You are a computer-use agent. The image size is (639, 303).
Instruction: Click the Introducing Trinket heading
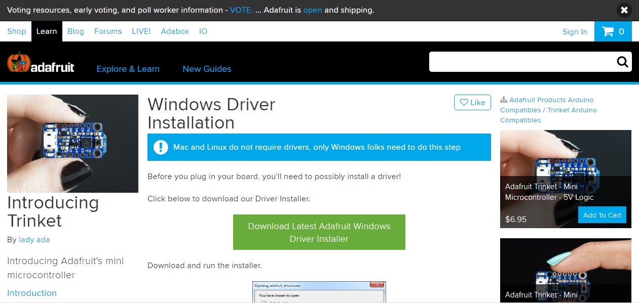[53, 211]
